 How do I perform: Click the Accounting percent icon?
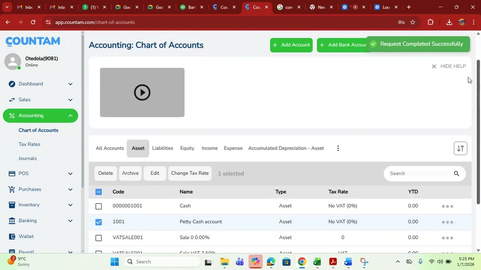click(12, 115)
